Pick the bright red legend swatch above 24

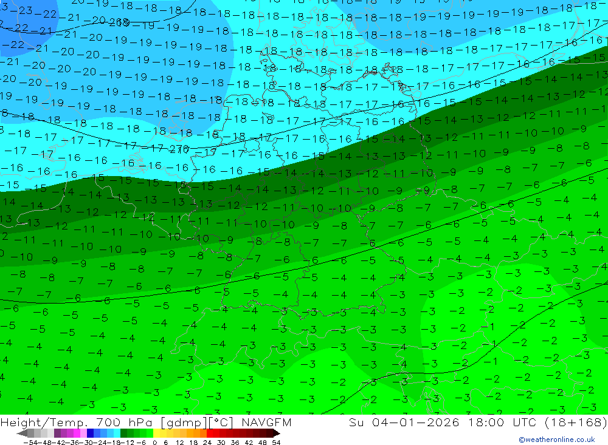tap(210, 433)
